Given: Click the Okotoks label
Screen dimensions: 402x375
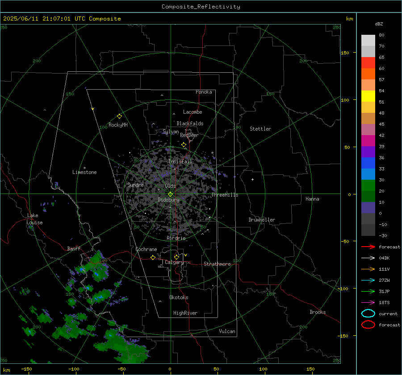Looking at the screenshot, I should 179,297.
